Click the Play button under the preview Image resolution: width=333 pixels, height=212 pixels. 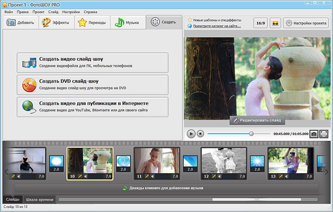coord(191,134)
